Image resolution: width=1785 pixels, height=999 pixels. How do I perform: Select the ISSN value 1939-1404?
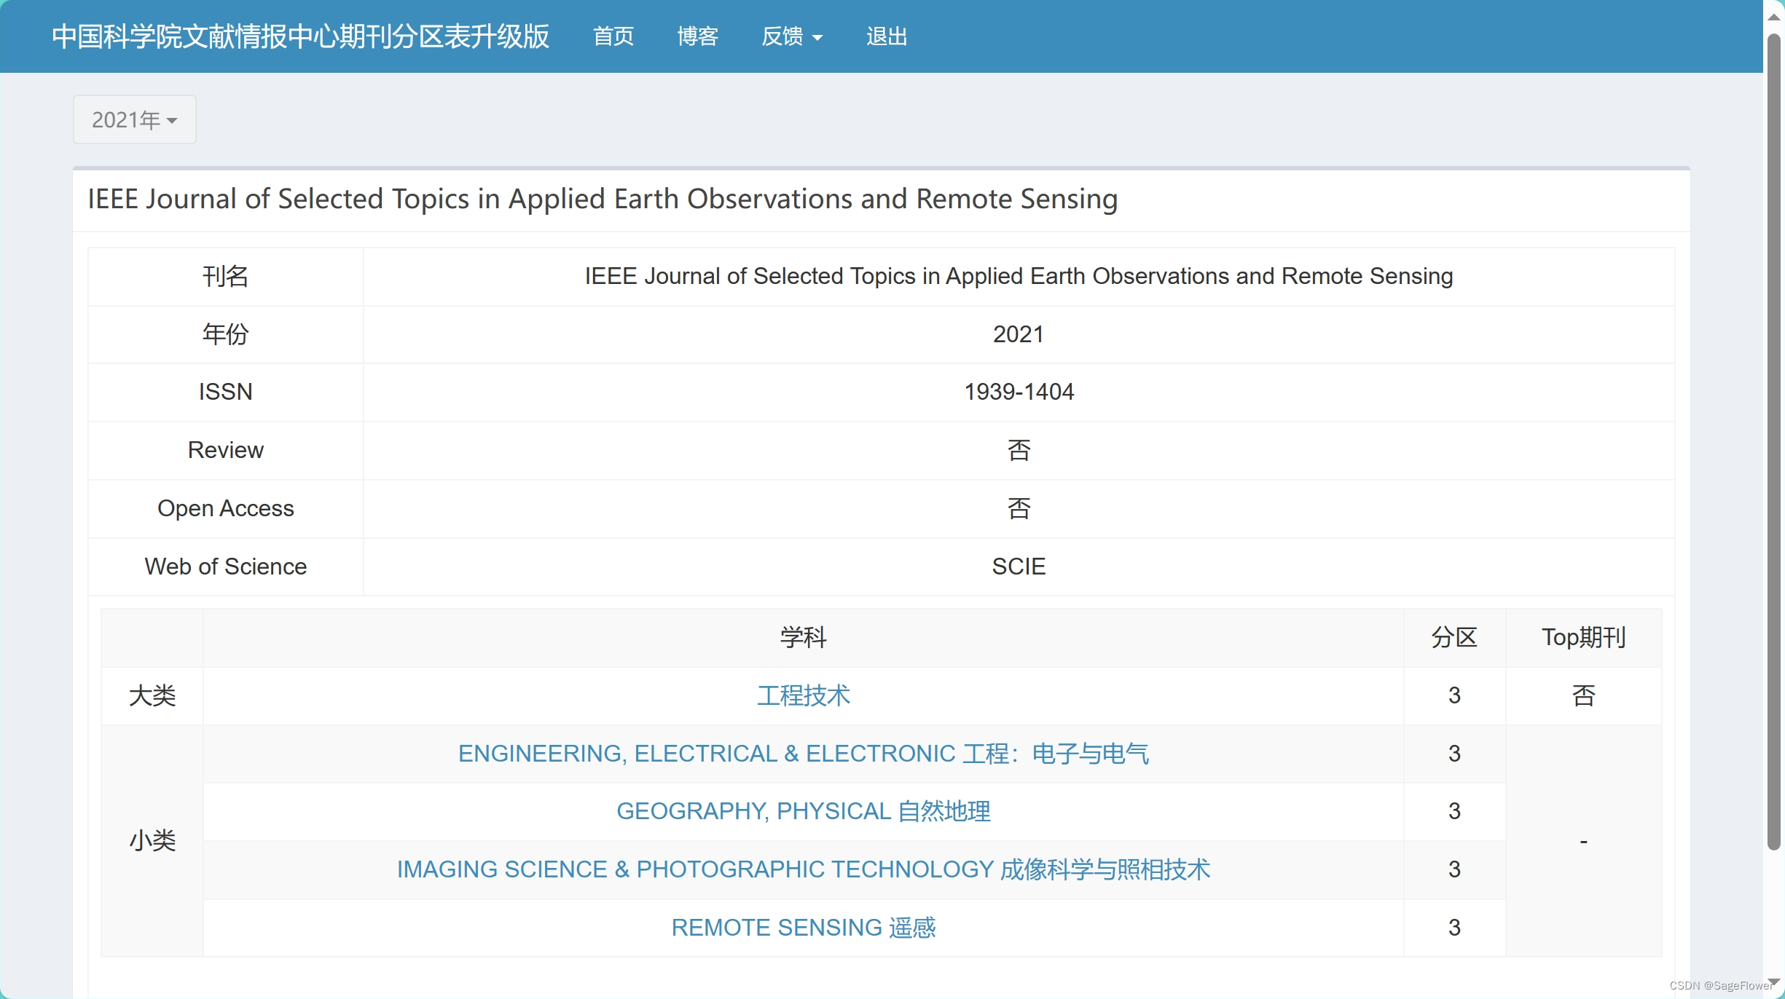pyautogui.click(x=1019, y=392)
